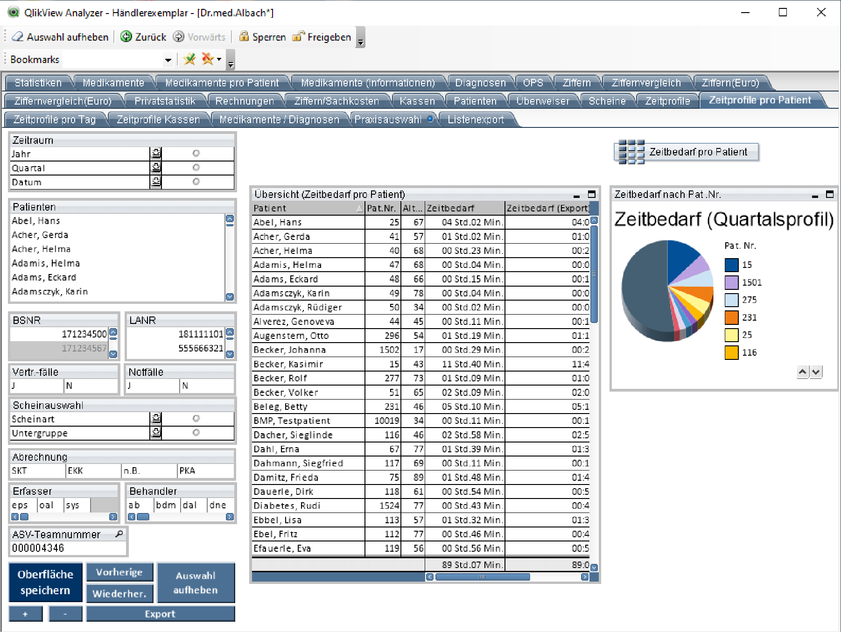Minimize the Übersicht table panel

point(576,195)
